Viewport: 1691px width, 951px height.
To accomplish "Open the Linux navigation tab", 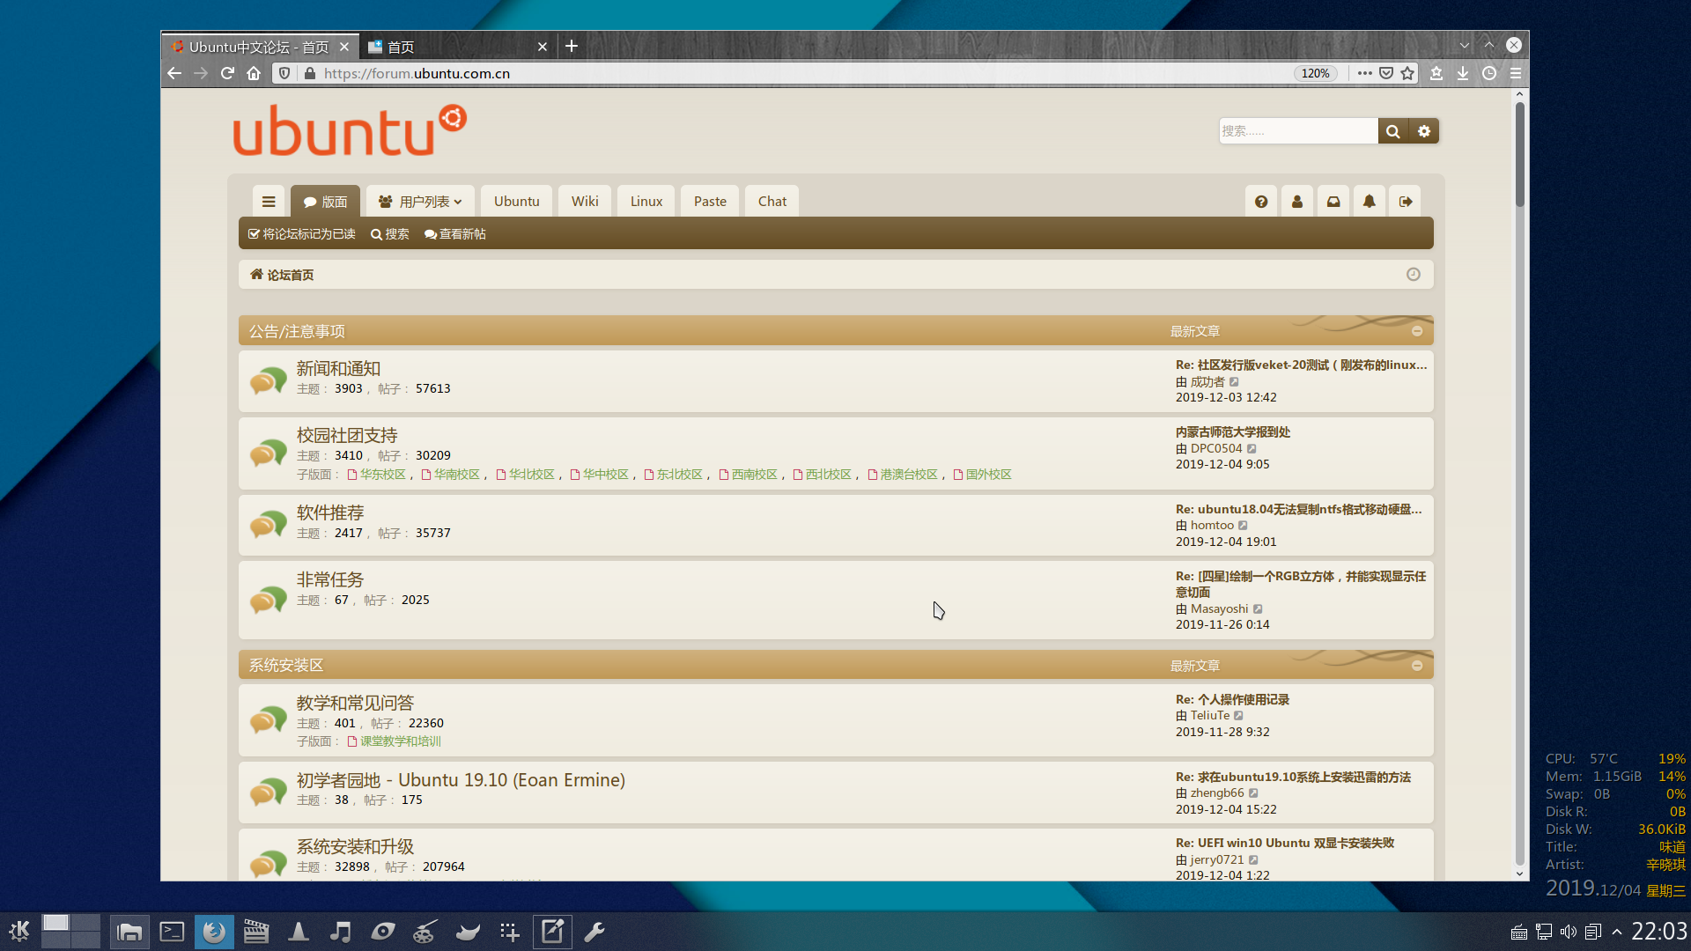I will [x=646, y=202].
